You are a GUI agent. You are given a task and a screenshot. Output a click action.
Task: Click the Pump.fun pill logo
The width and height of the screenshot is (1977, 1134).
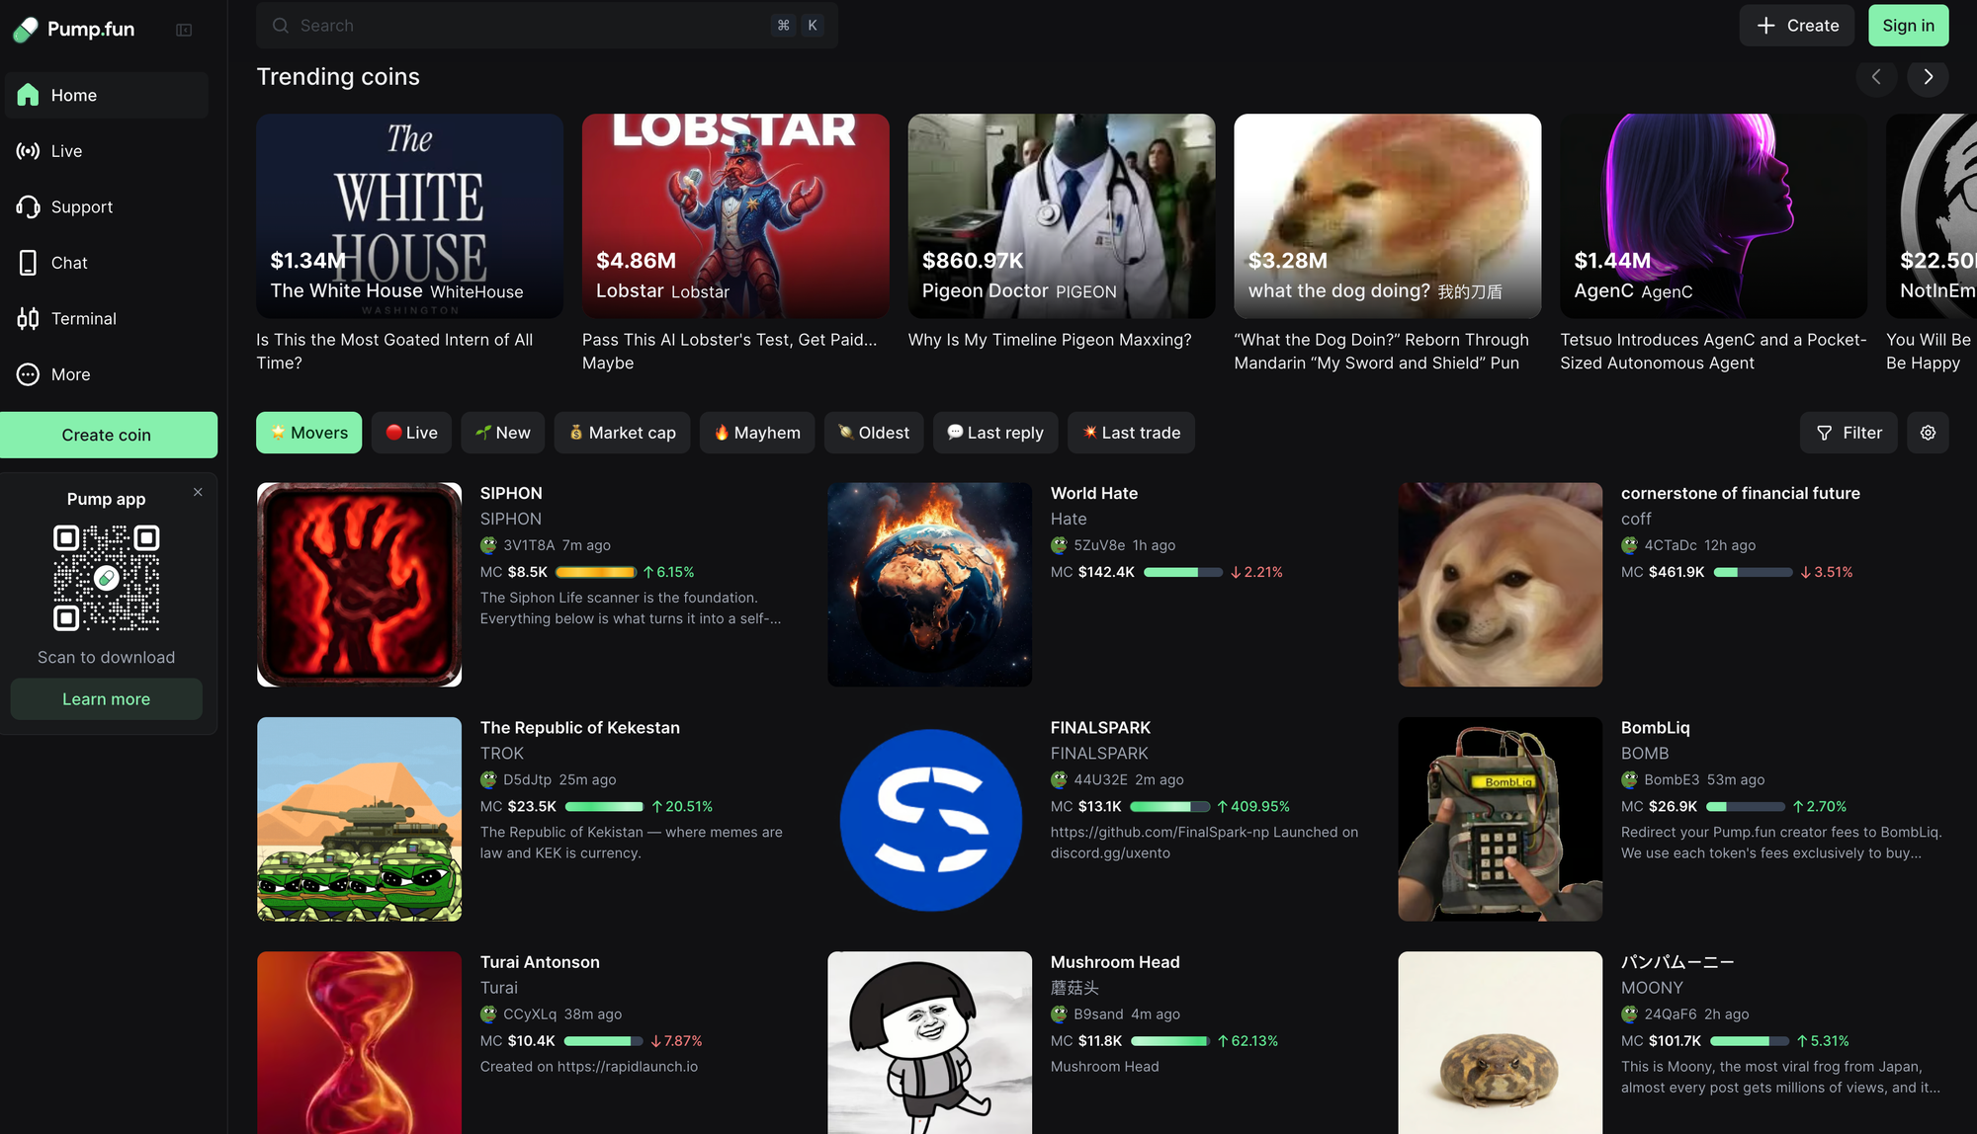click(x=26, y=30)
